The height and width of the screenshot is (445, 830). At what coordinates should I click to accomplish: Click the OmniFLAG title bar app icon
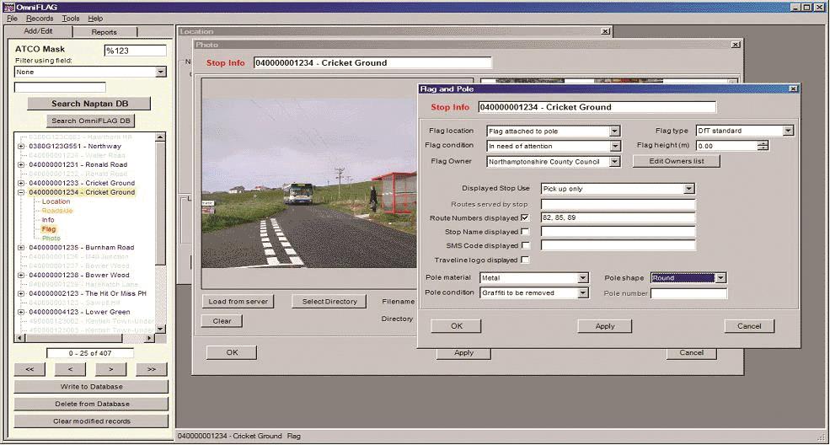(9, 7)
